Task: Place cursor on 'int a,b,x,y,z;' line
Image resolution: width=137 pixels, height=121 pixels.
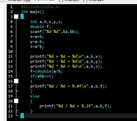Action: (47, 22)
